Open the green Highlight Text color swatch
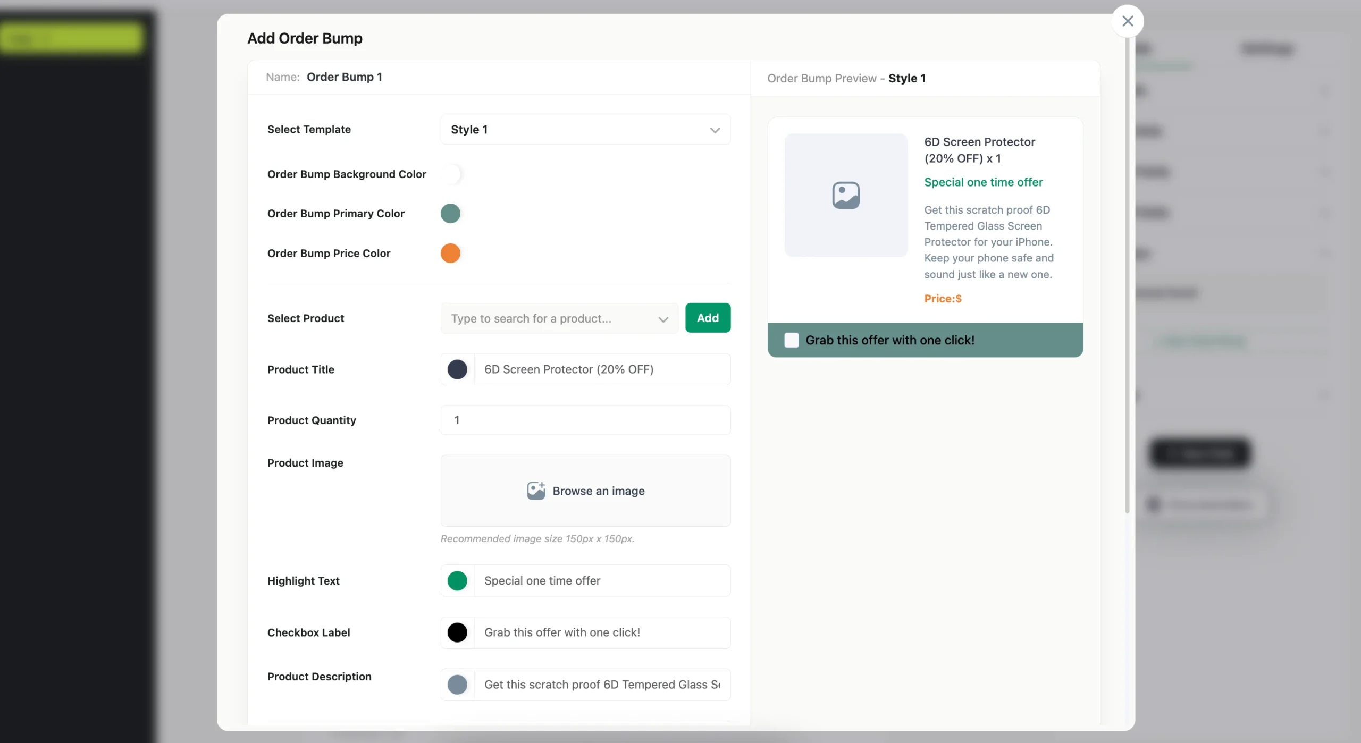The height and width of the screenshot is (743, 1361). pyautogui.click(x=457, y=581)
